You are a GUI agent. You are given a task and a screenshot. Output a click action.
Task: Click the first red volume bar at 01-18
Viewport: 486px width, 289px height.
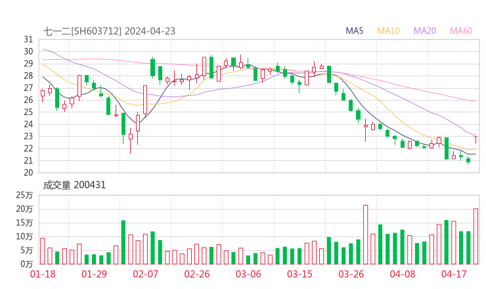pos(43,251)
